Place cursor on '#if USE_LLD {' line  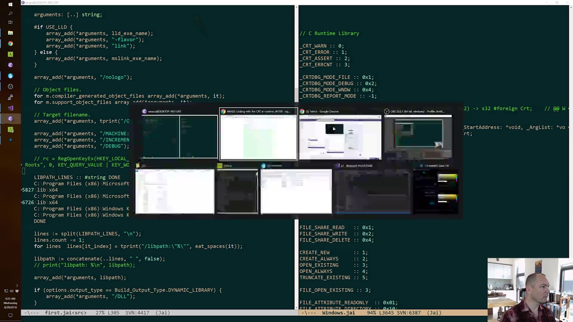coord(53,27)
